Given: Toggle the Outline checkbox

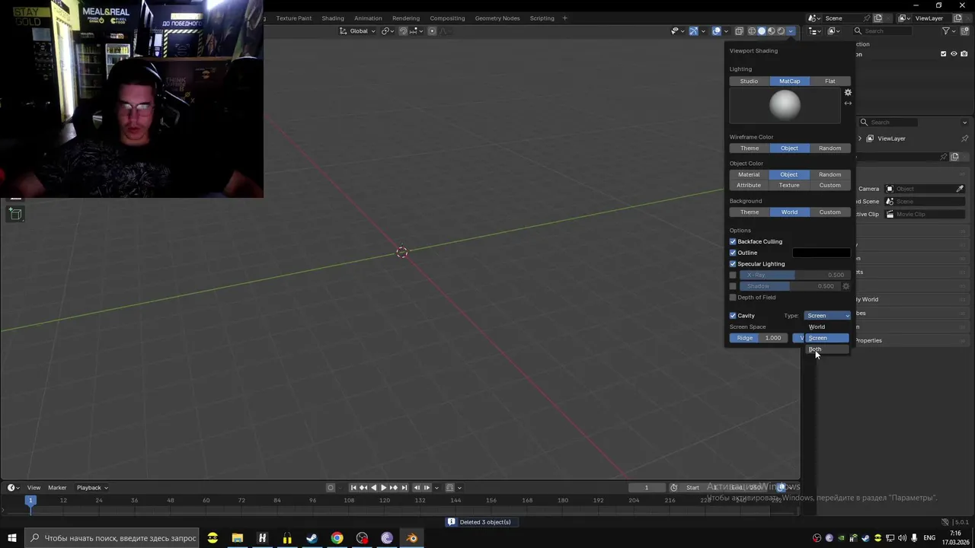Looking at the screenshot, I should click(733, 253).
